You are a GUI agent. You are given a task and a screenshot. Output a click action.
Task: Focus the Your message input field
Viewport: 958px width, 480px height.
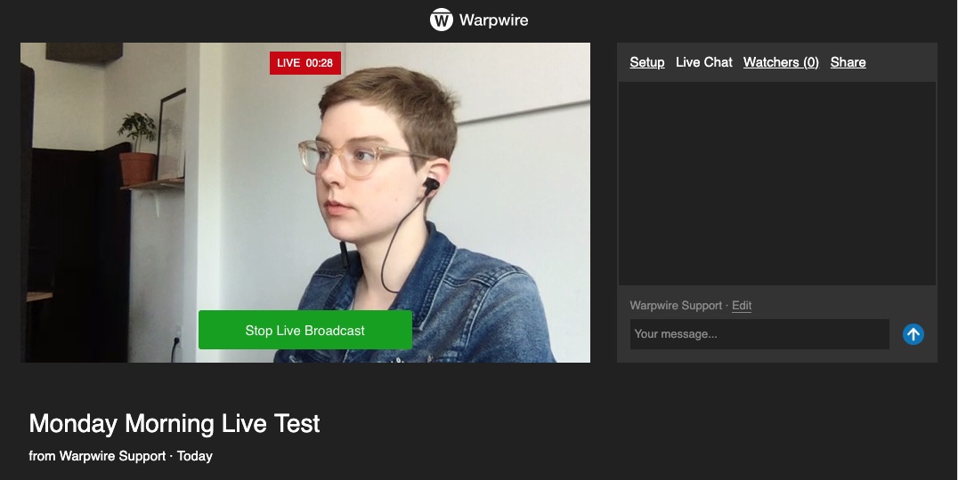coord(759,334)
